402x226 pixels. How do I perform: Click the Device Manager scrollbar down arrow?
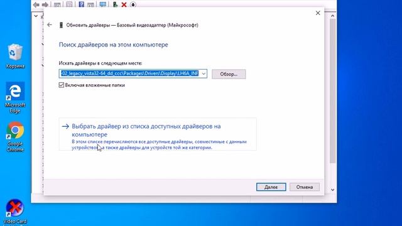coord(332,190)
